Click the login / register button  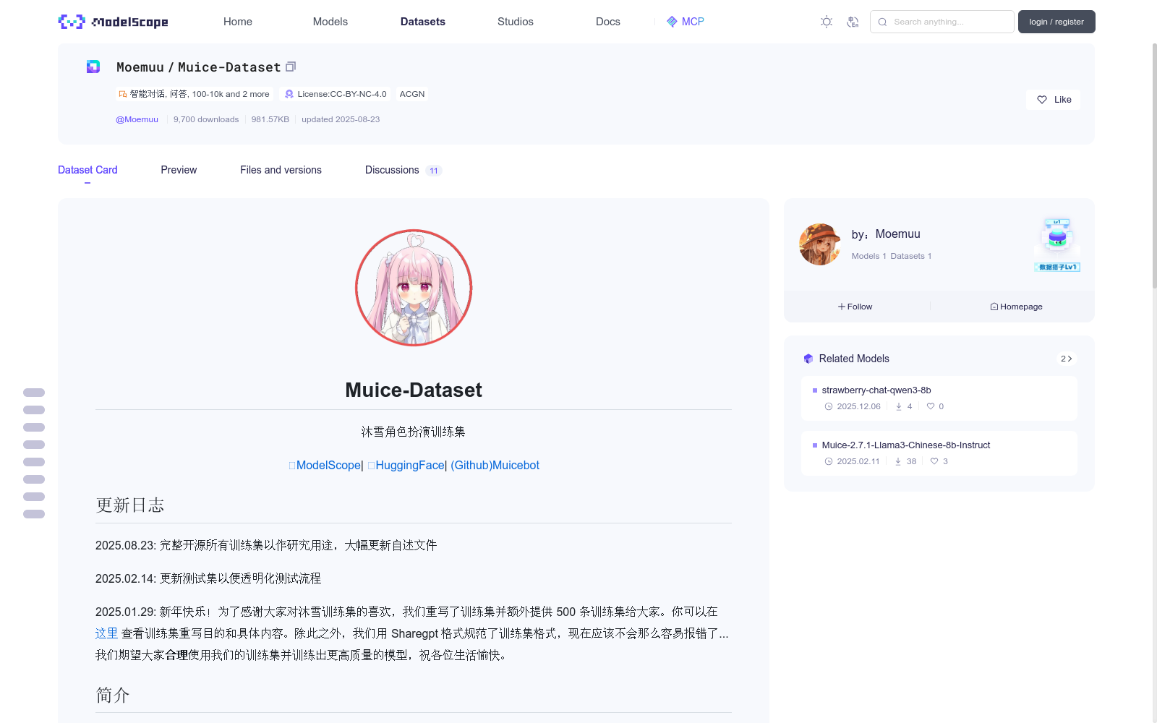click(x=1056, y=22)
